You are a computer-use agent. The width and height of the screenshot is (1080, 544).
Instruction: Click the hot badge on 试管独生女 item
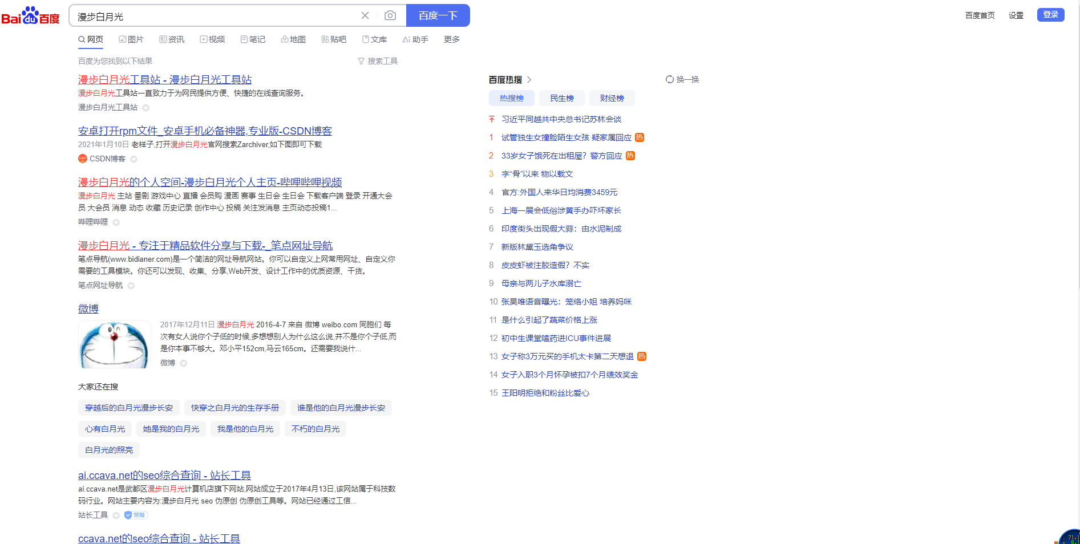click(x=640, y=137)
